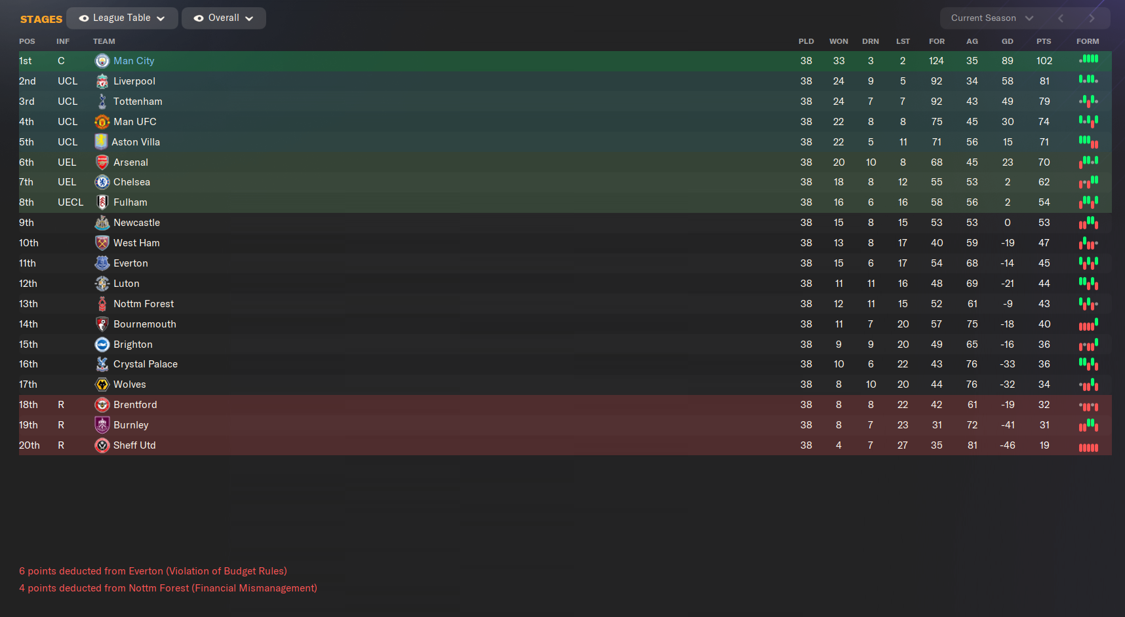Viewport: 1125px width, 617px height.
Task: Open the League Table view dropdown
Action: (x=121, y=18)
